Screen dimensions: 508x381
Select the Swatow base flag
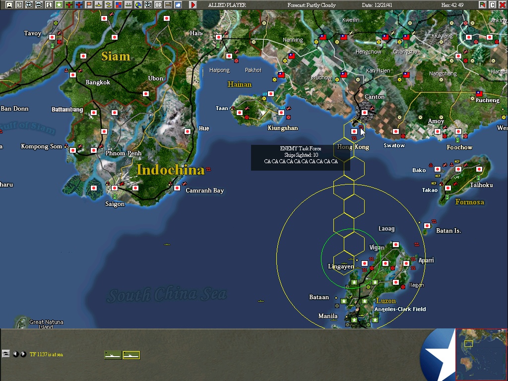pos(395,131)
